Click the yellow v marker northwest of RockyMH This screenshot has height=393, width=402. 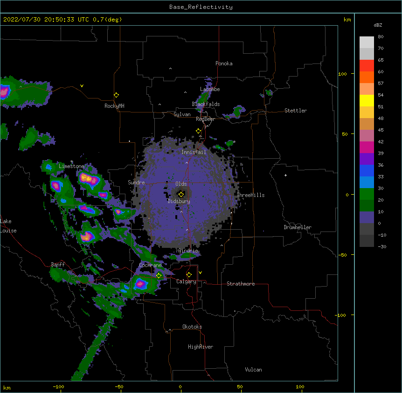[82, 86]
